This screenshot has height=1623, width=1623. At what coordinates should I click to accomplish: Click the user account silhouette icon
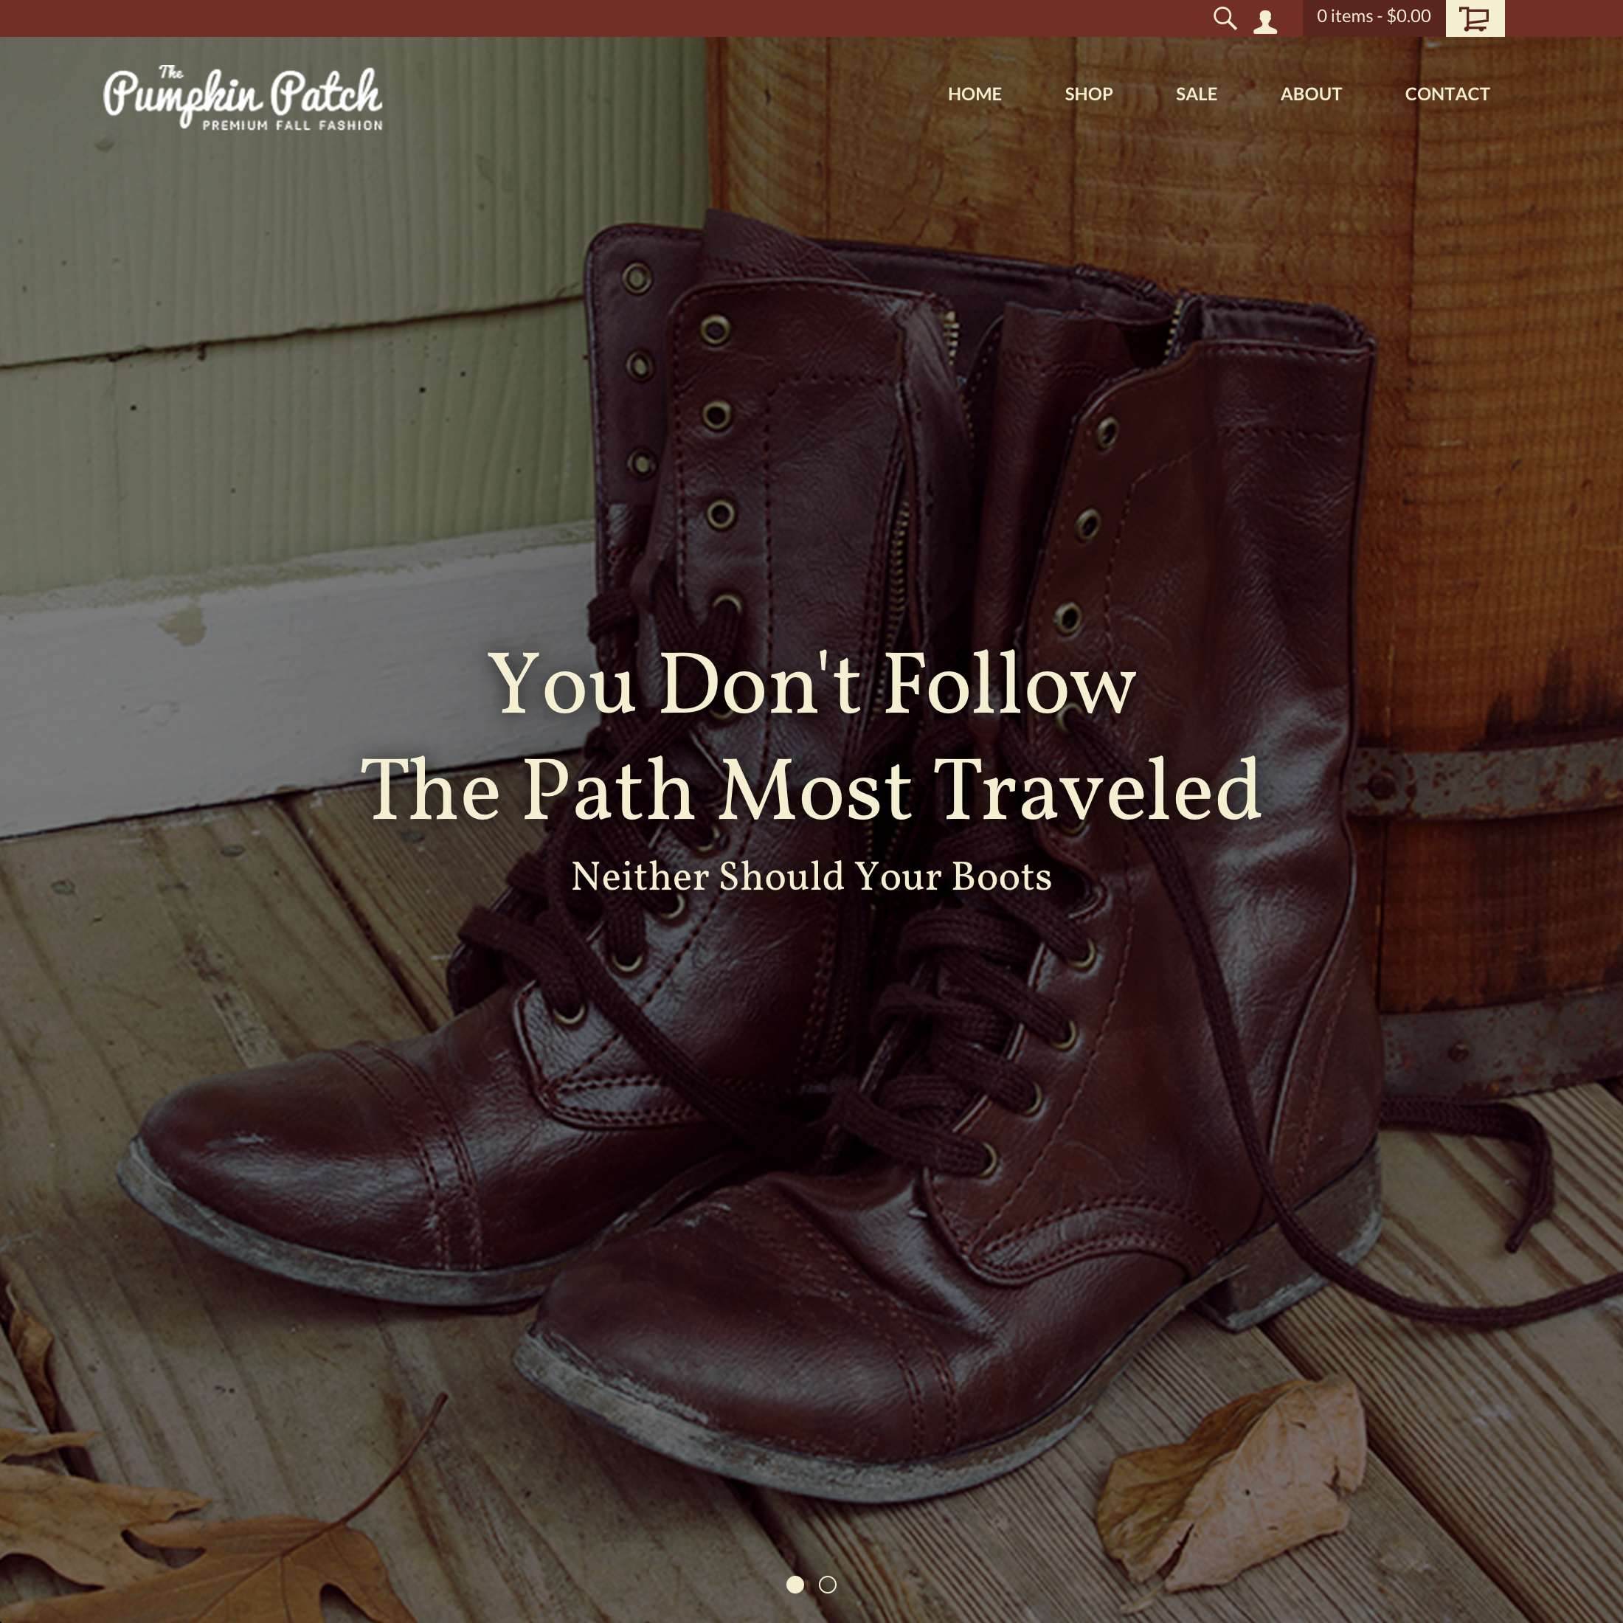click(1265, 21)
